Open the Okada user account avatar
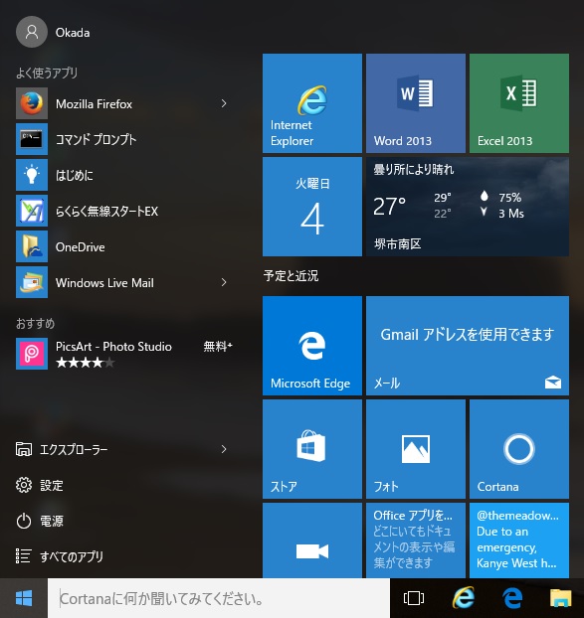This screenshot has height=618, width=584. coord(32,32)
